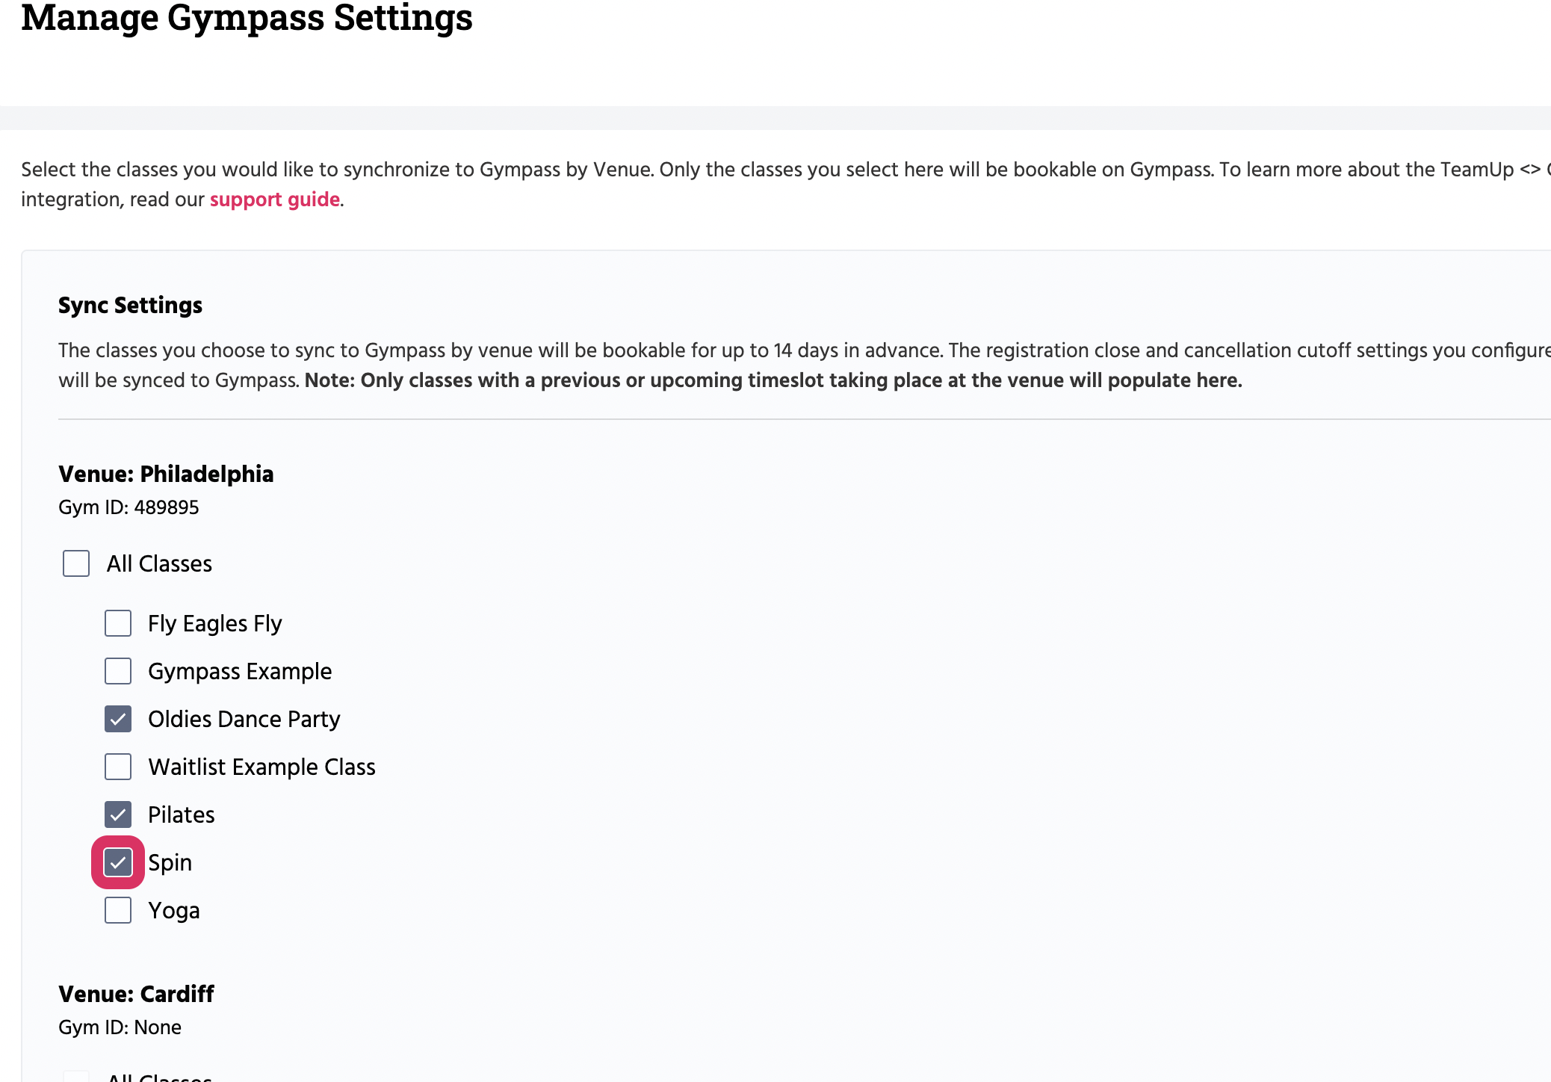The height and width of the screenshot is (1082, 1551).
Task: Click Gym ID: 489895 text
Action: point(129,507)
